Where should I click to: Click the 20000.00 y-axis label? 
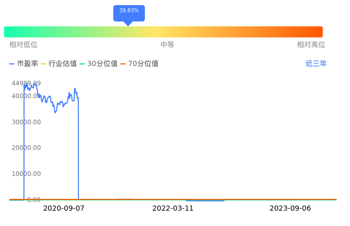click(x=27, y=148)
